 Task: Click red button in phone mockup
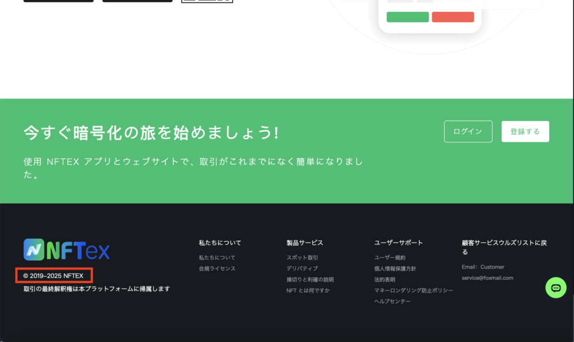tap(453, 17)
